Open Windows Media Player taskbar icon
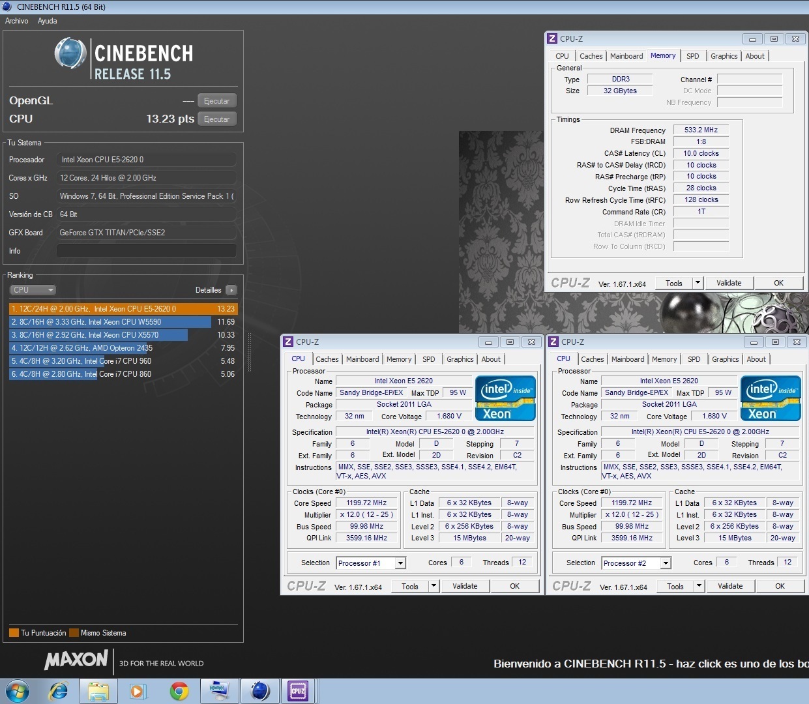Image resolution: width=809 pixels, height=704 pixels. point(138,691)
